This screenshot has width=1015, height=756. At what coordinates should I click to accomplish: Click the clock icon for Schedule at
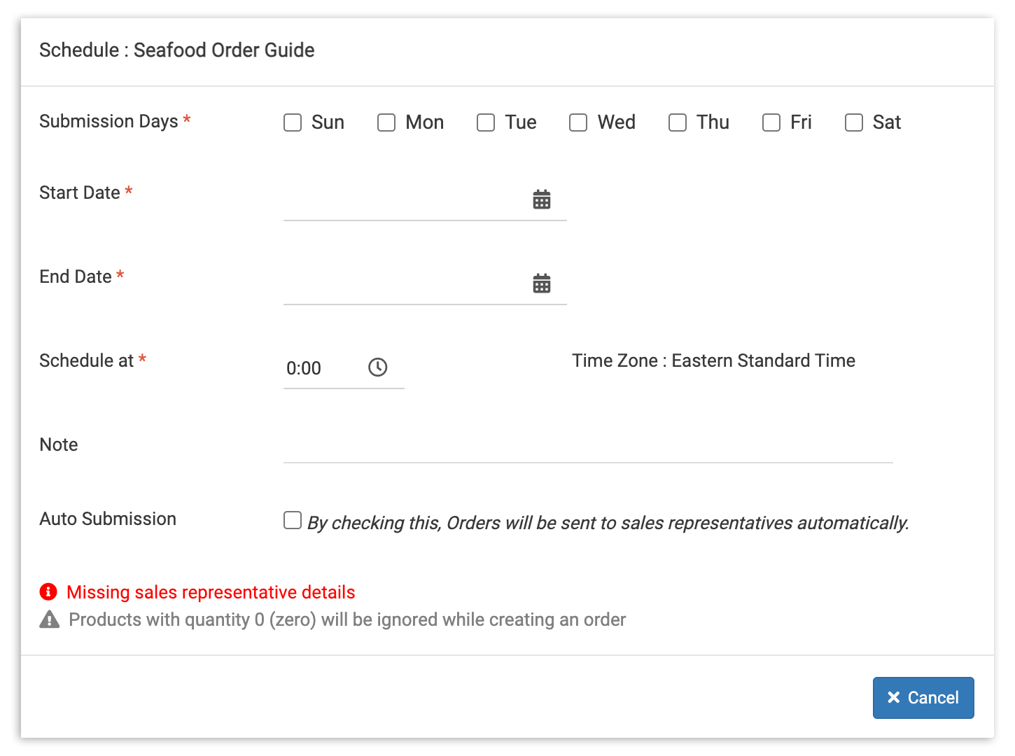[x=378, y=367]
